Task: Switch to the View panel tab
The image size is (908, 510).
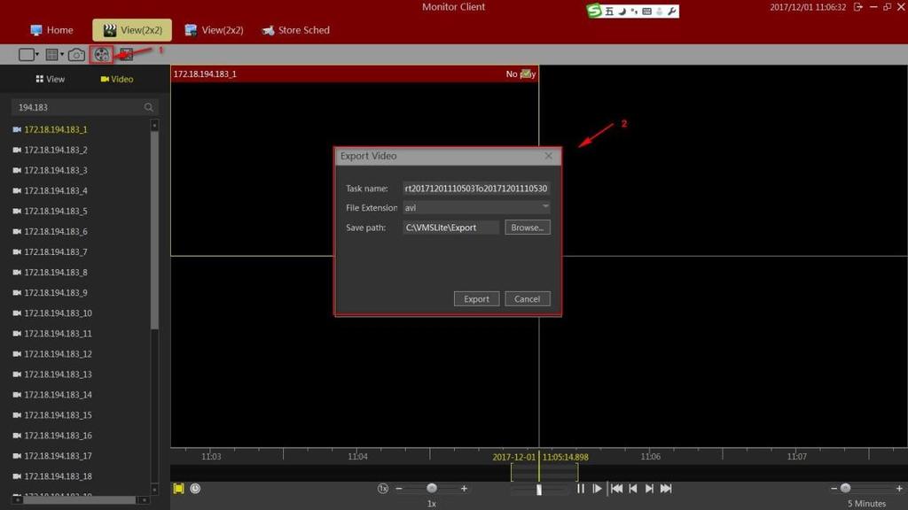Action: 51,79
